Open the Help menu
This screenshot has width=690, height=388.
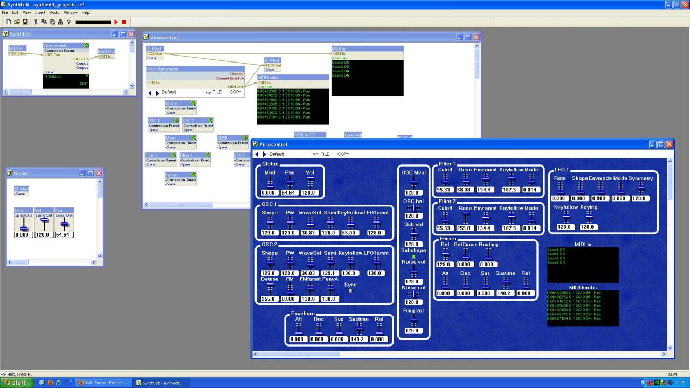tap(86, 12)
